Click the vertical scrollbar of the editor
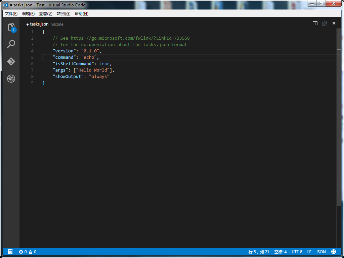344x258 pixels. pos(339,117)
